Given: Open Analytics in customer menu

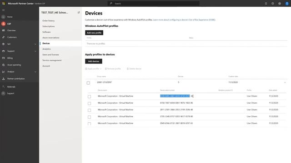Looking at the screenshot, I should tap(46, 49).
